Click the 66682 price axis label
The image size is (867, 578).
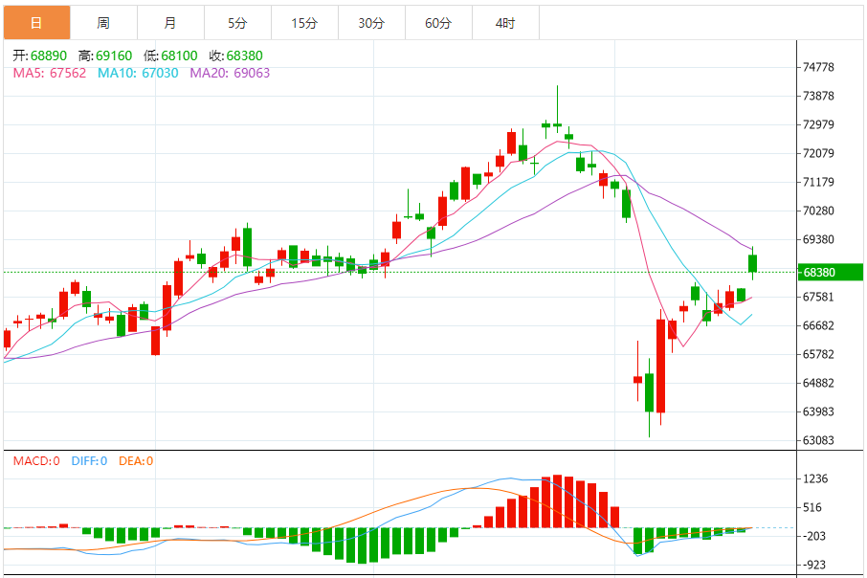(818, 325)
